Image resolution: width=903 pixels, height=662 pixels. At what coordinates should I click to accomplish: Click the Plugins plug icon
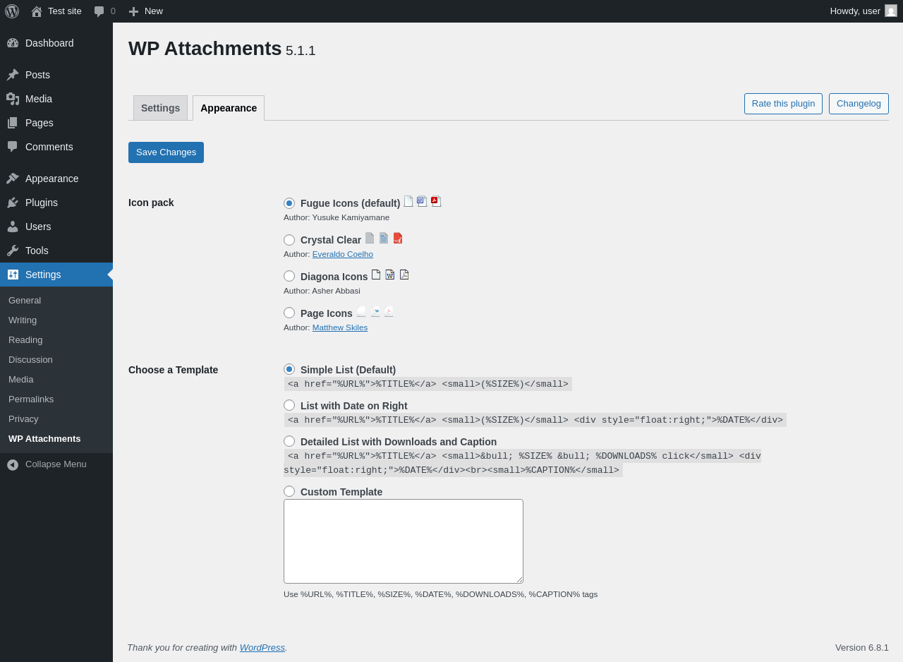click(13, 203)
